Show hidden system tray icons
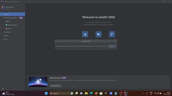172x96 pixels. [x=143, y=93]
